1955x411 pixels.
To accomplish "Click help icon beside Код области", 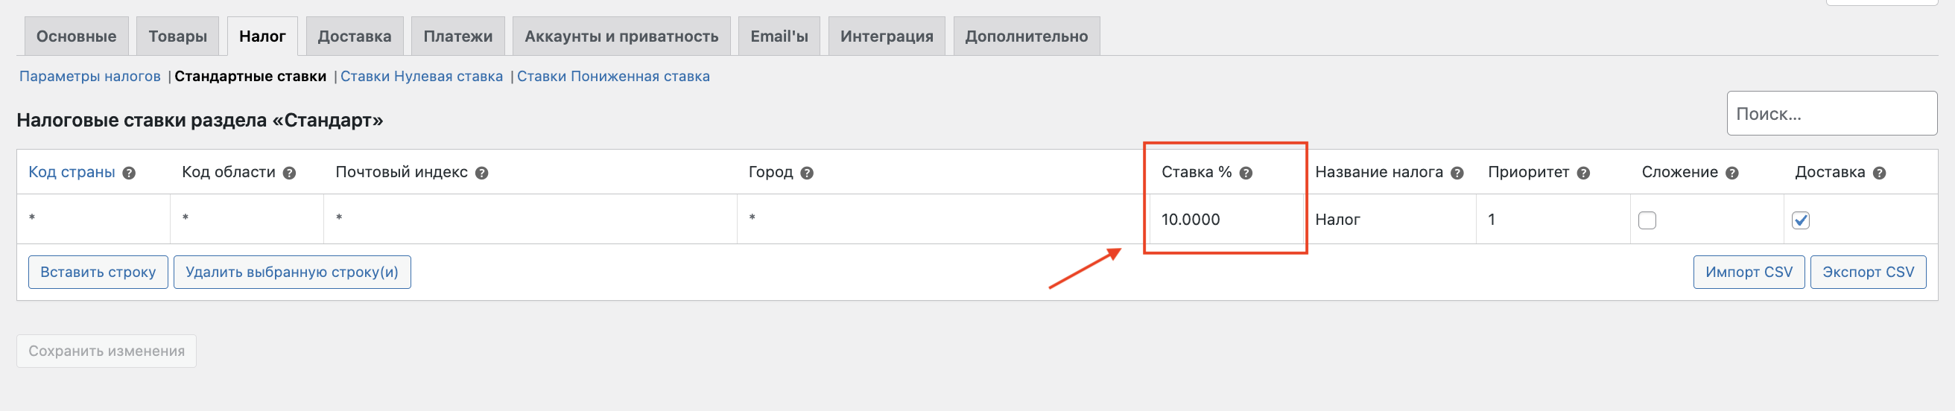I will click(x=289, y=173).
